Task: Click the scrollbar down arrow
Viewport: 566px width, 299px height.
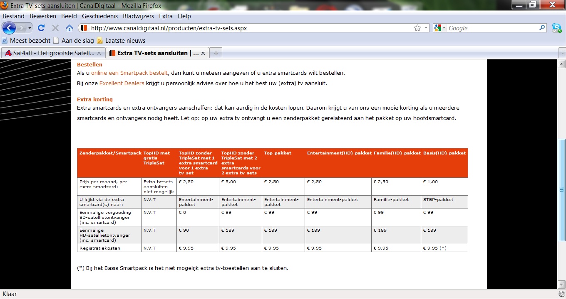Action: [x=561, y=284]
